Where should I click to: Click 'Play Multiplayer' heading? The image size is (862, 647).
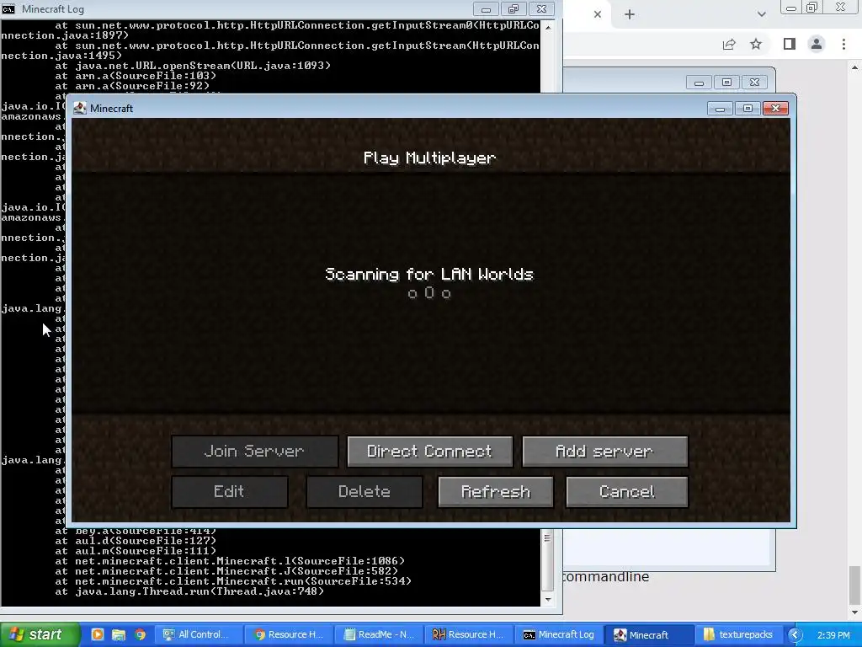point(429,158)
